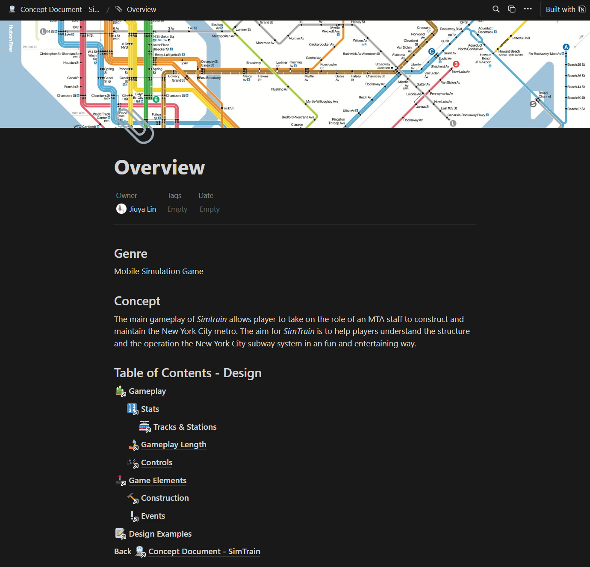This screenshot has height=567, width=590.
Task: Click Jiuya Lin's avatar image
Action: [121, 209]
